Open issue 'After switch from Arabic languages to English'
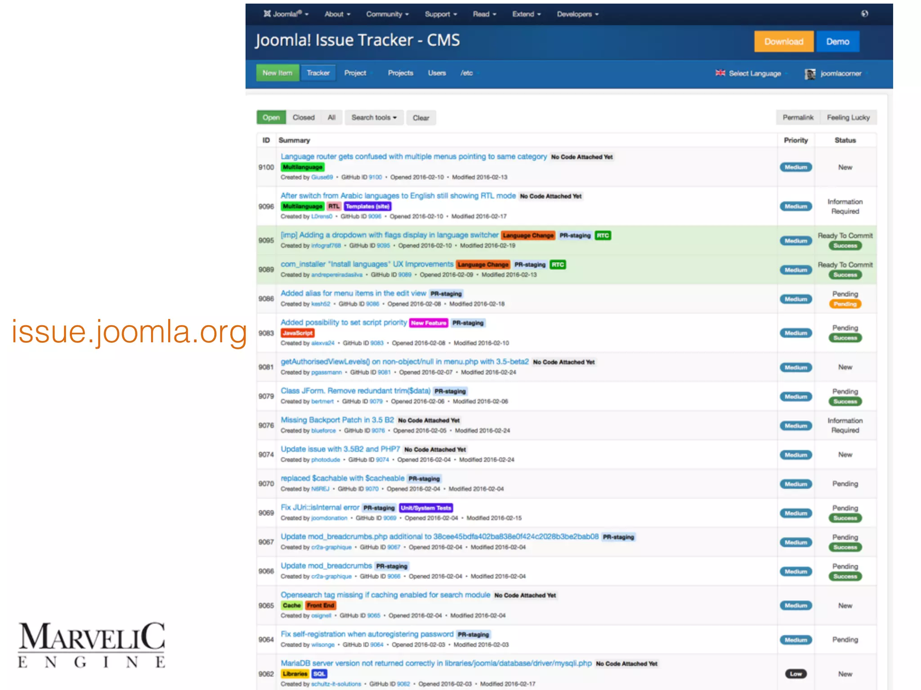The width and height of the screenshot is (921, 690). click(398, 195)
